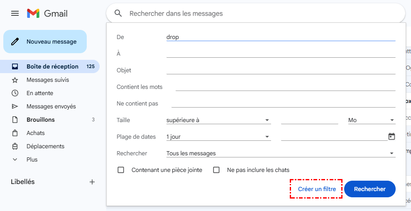411x211 pixels.
Task: Create a new label with plus icon
Action: pos(92,182)
